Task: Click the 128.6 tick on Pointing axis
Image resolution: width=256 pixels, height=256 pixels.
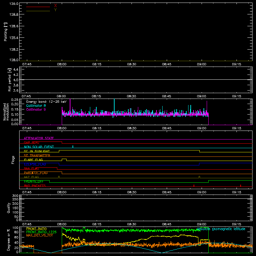Action: click(x=14, y=26)
